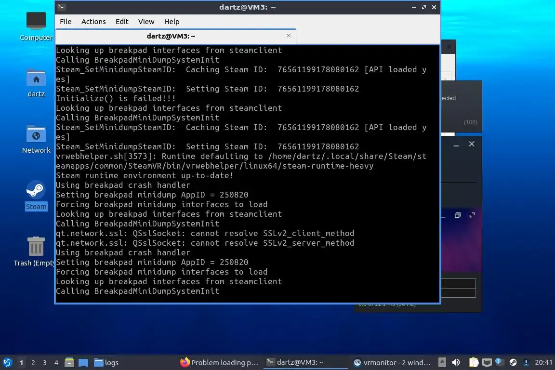Switch to Firefox Problem loading page window
Image resolution: width=555 pixels, height=370 pixels.
[x=219, y=363]
